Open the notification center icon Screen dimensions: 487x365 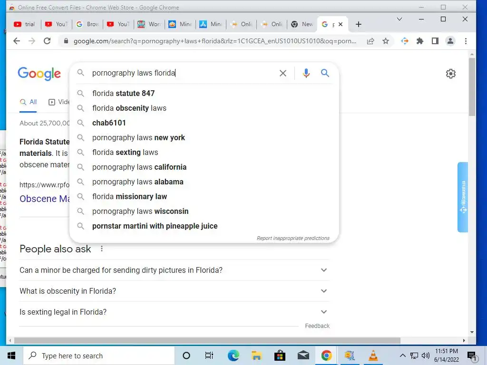(x=472, y=356)
